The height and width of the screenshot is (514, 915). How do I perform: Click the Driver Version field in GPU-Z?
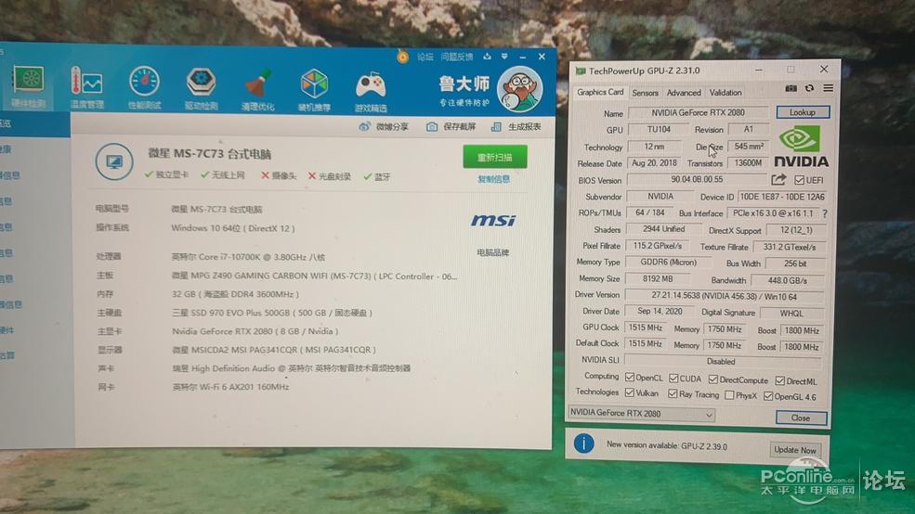(725, 296)
